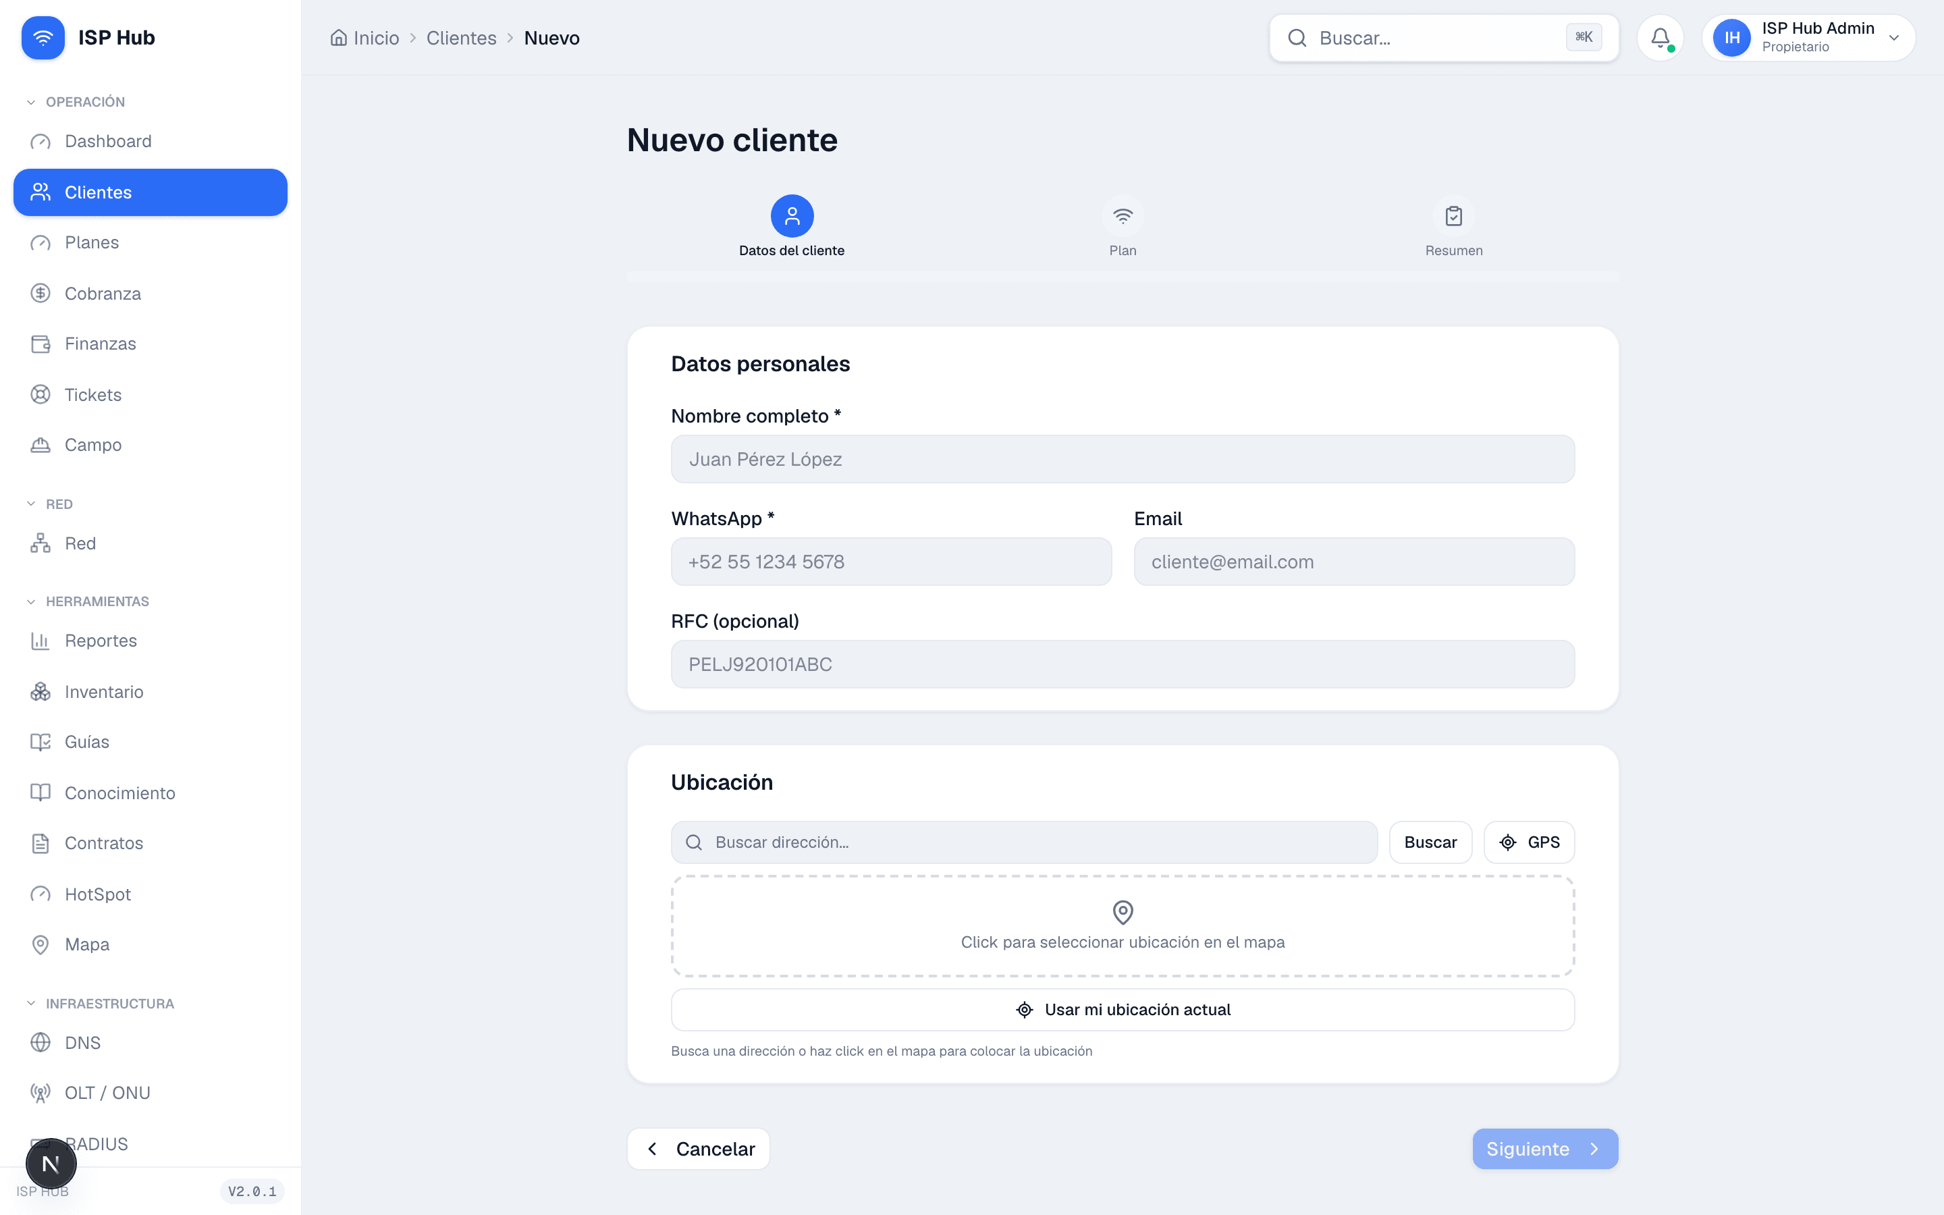Screen dimensions: 1944x1215
Task: Click the V2.0.1 version badge
Action: tap(252, 1191)
